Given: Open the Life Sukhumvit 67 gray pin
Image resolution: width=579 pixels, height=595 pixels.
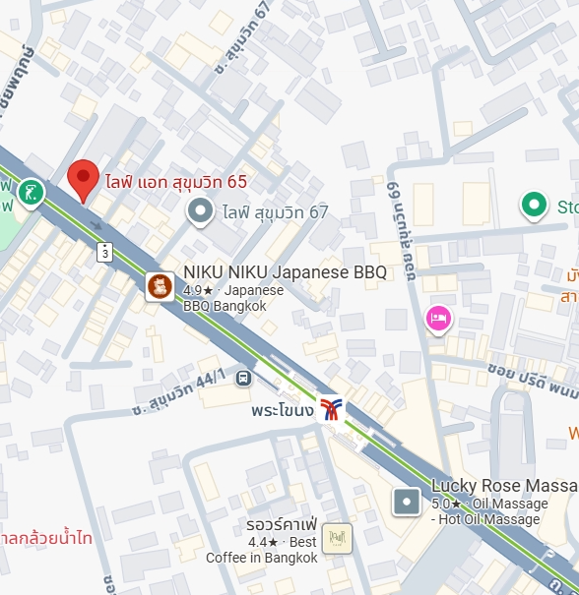Looking at the screenshot, I should (x=200, y=211).
